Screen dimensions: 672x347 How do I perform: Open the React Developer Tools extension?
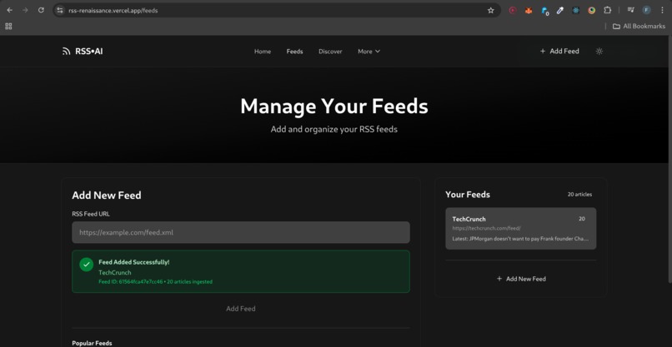[576, 10]
